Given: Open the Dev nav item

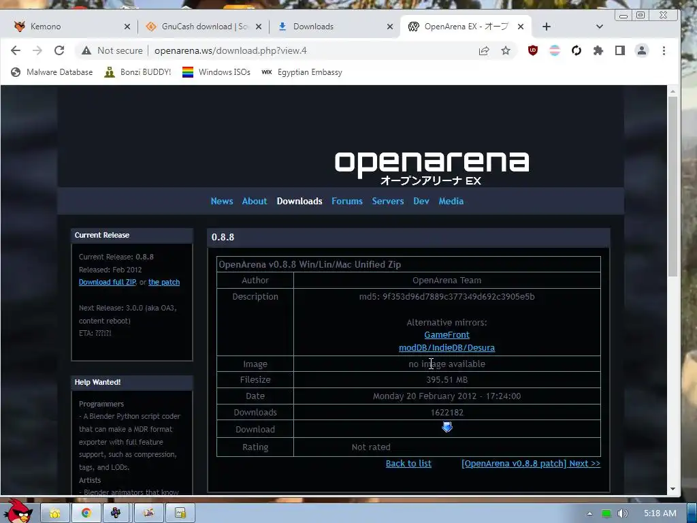Looking at the screenshot, I should (x=421, y=201).
